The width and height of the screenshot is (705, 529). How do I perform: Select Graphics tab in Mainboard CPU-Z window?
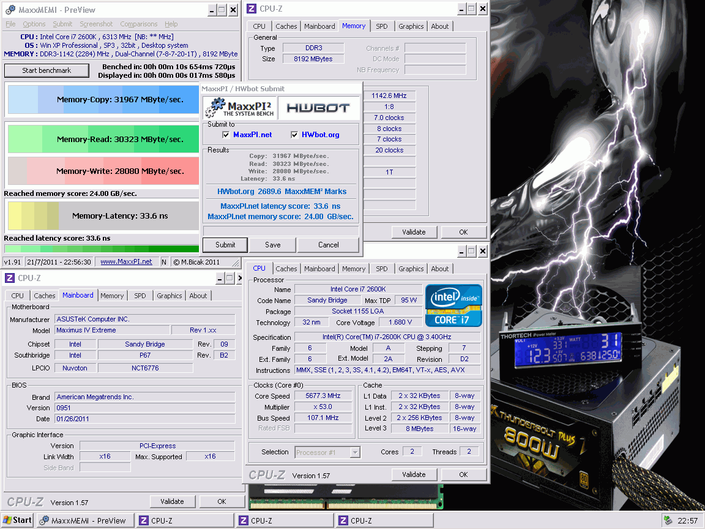pyautogui.click(x=169, y=296)
